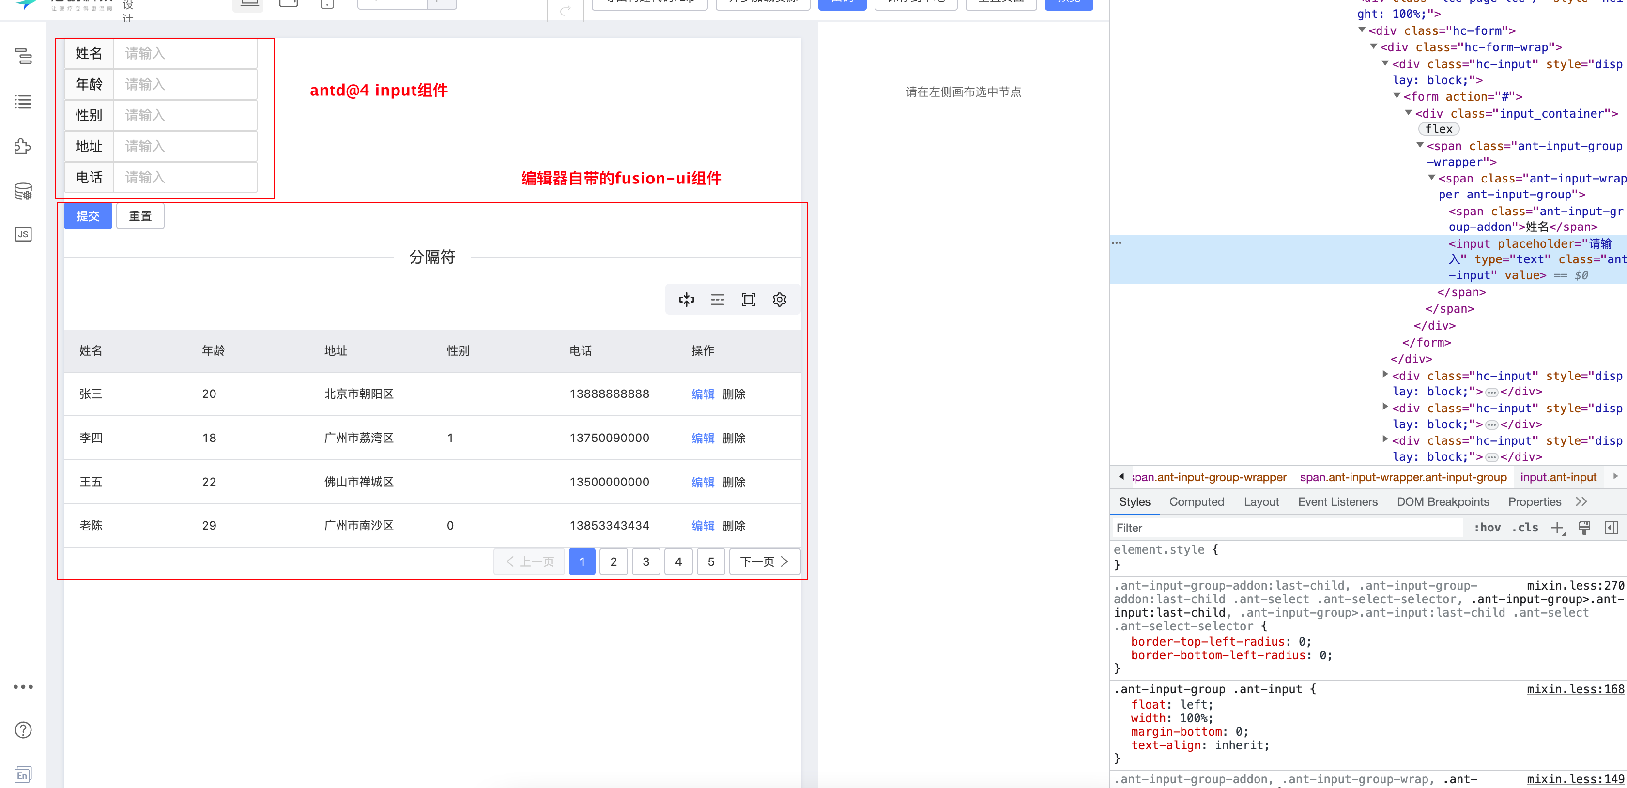The image size is (1627, 788).
Task: Click the row density icon above the table
Action: pos(718,299)
